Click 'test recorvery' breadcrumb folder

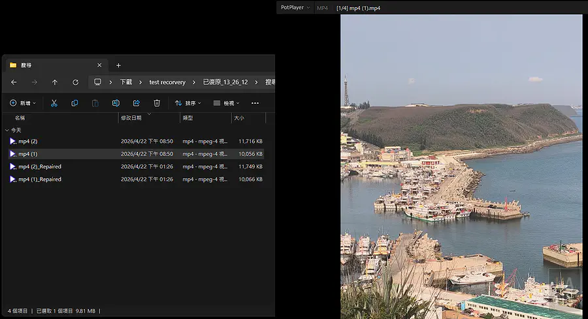coord(167,82)
